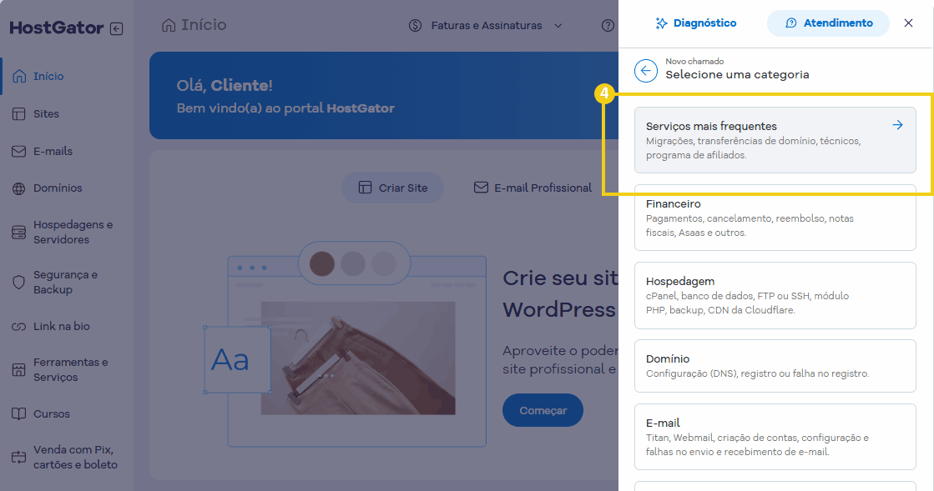Click the Venda com Pix icon
Screen dimensions: 934x491
click(x=19, y=457)
